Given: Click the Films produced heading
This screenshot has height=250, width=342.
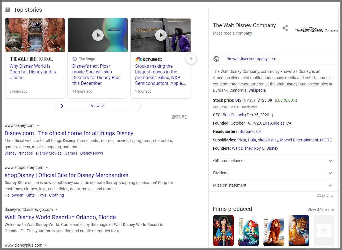Looking at the screenshot, I should click(x=232, y=209).
